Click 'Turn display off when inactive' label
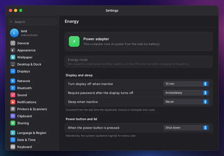The height and width of the screenshot is (156, 224). [90, 84]
